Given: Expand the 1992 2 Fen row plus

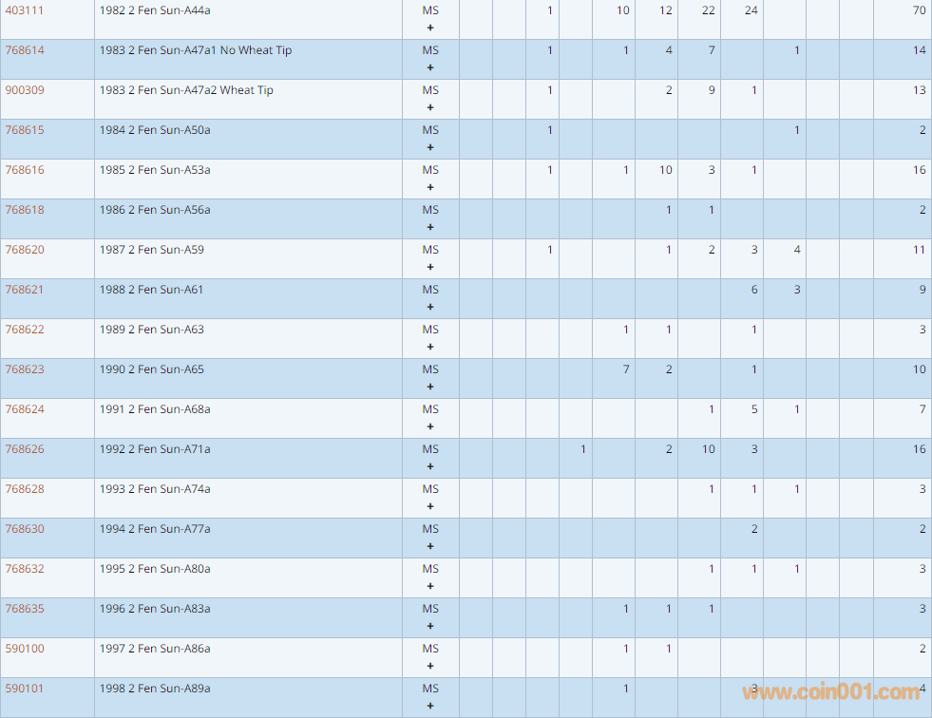Looking at the screenshot, I should [430, 466].
